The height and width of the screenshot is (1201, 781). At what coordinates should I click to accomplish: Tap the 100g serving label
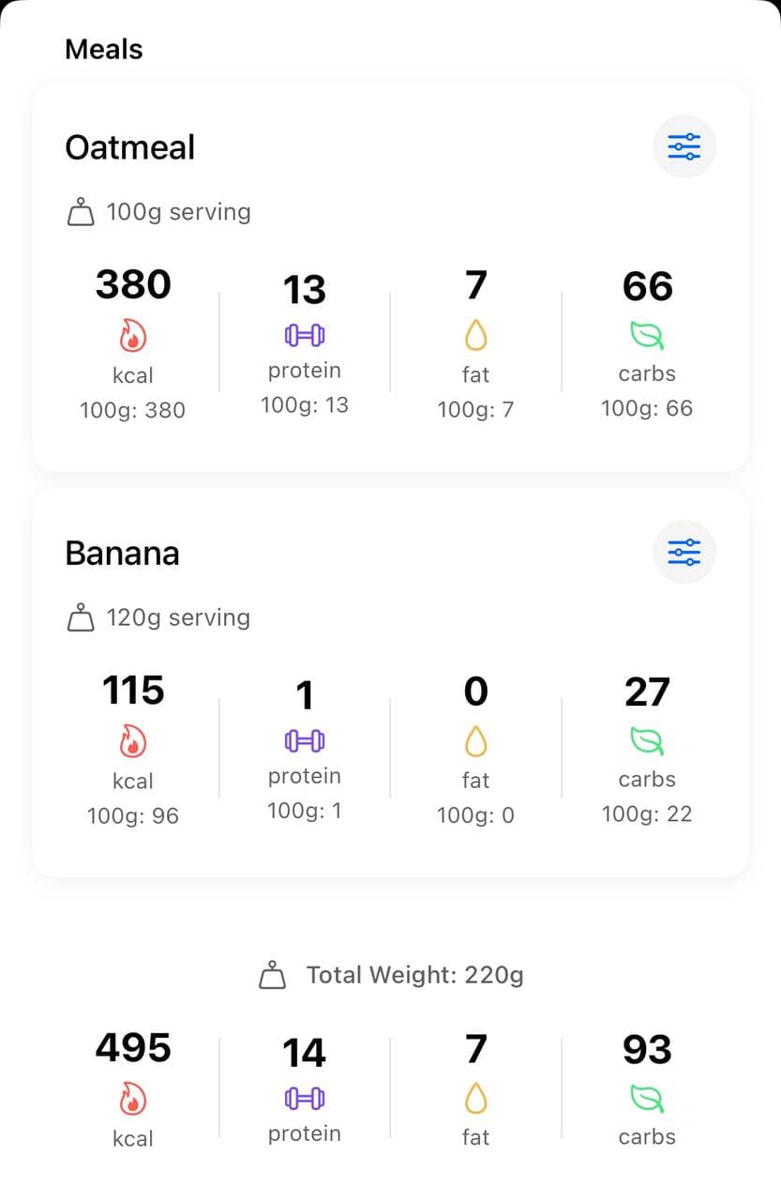coord(178,212)
